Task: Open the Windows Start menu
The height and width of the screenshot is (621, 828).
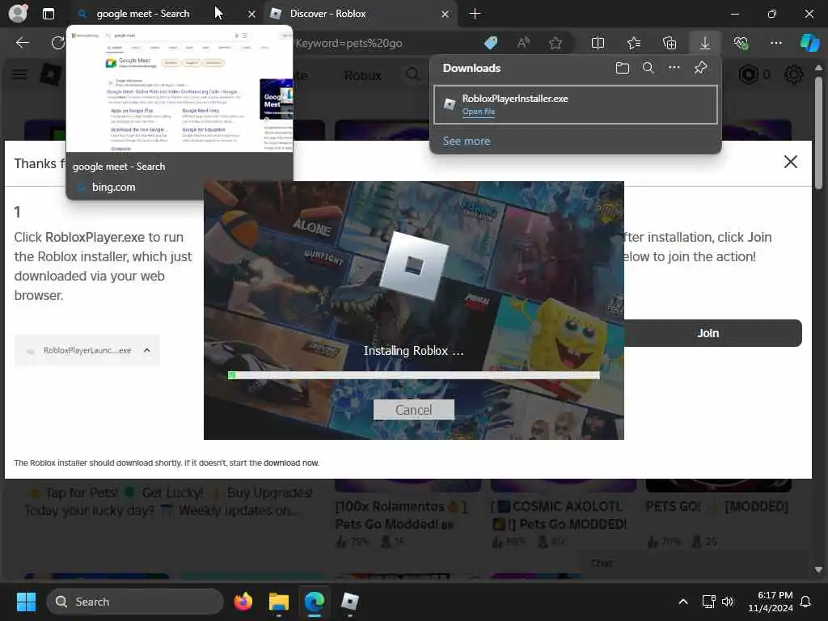Action: (x=26, y=602)
